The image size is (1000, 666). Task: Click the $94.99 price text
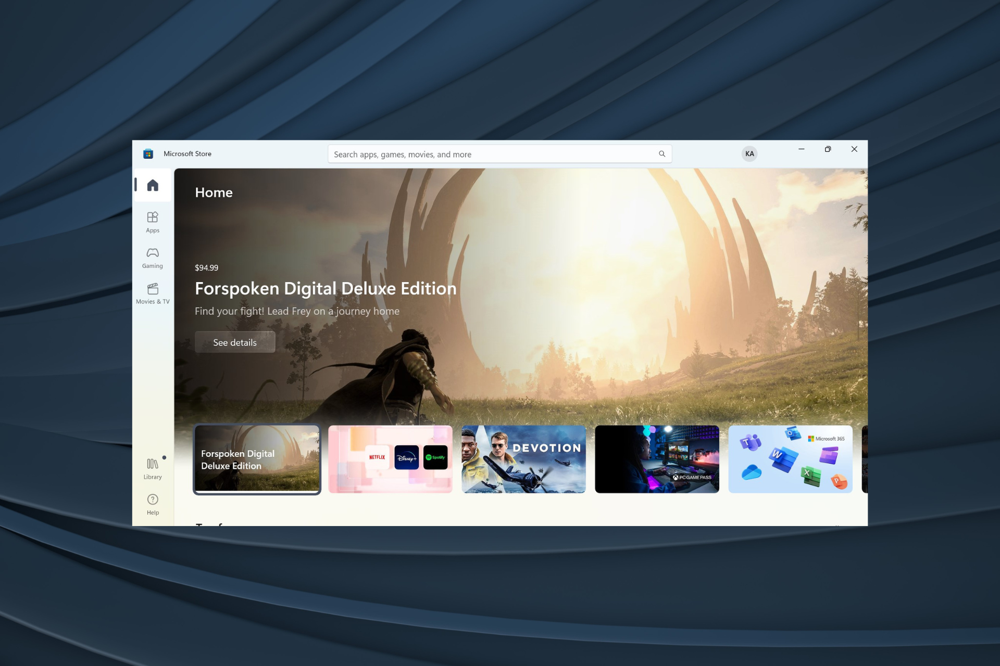[206, 268]
